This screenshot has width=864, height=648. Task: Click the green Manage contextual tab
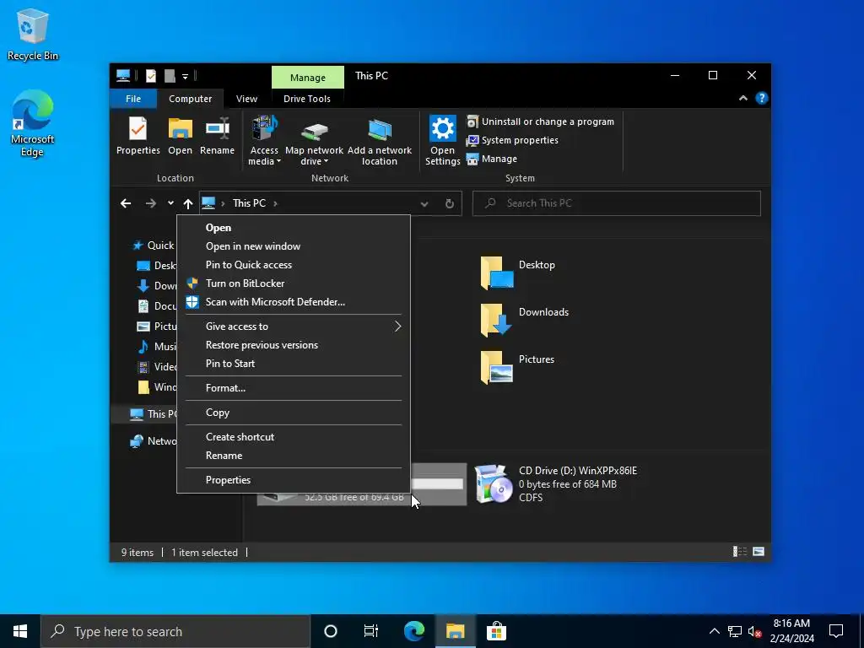307,78
